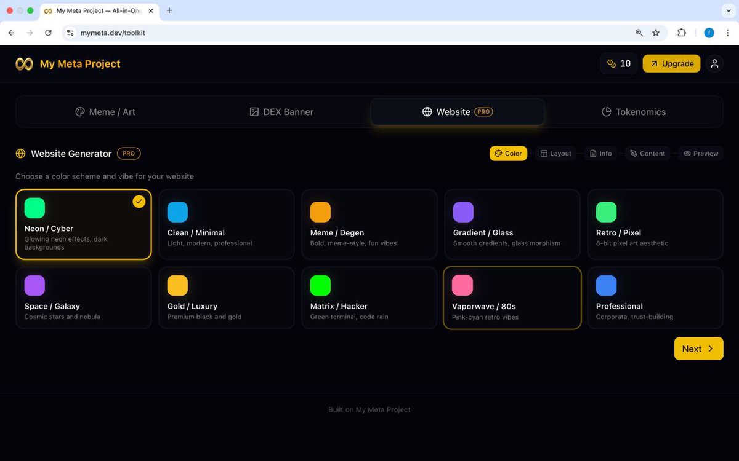The height and width of the screenshot is (461, 739).
Task: Click the PRO badge beside Website Generator
Action: coord(129,154)
